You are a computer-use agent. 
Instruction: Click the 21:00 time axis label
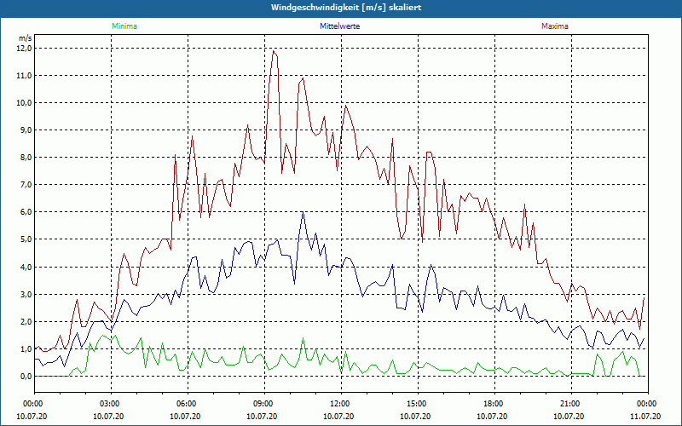coord(570,404)
